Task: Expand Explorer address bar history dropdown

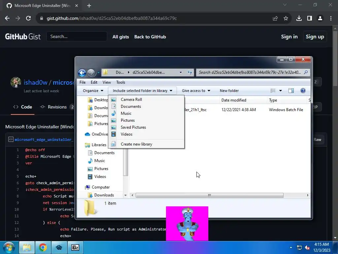Action: (181, 72)
